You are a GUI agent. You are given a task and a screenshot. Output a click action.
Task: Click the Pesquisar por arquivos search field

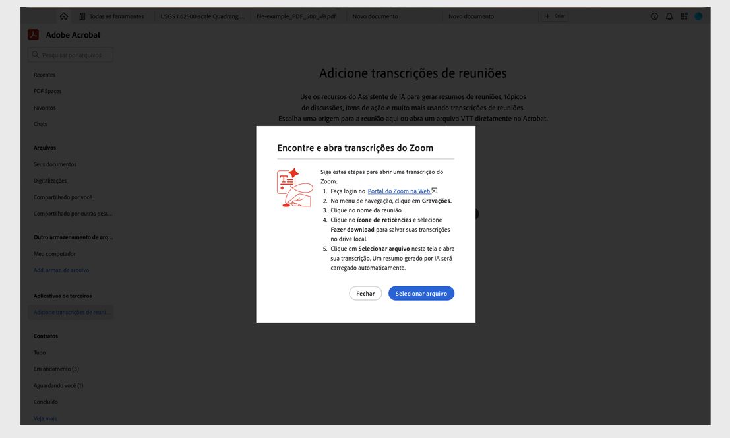pyautogui.click(x=71, y=55)
